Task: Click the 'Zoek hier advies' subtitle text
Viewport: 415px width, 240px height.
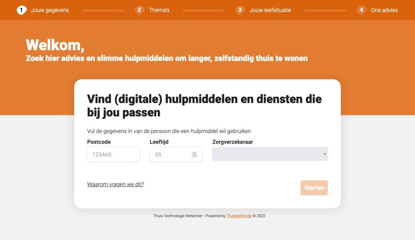Action: (167, 58)
